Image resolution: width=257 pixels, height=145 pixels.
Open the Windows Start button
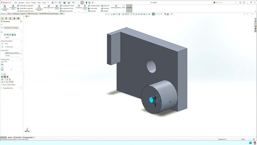250,143
